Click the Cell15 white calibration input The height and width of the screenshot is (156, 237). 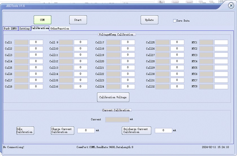click(x=81, y=80)
